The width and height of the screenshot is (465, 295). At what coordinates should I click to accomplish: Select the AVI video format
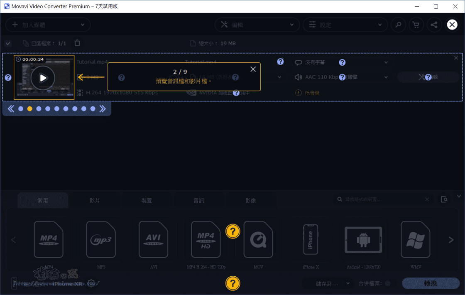153,239
